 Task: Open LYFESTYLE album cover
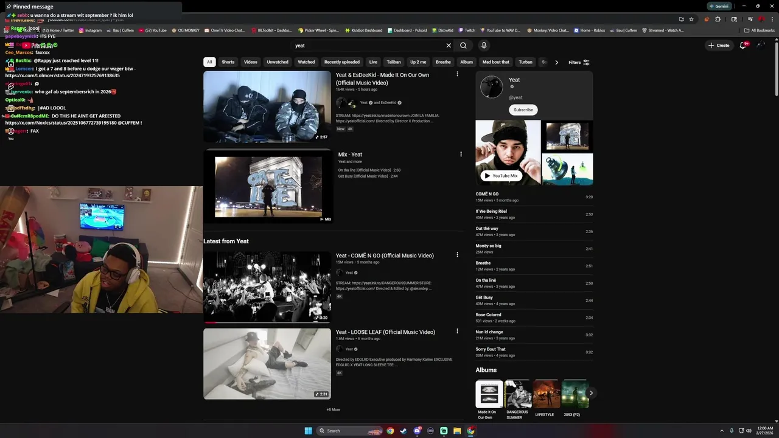[546, 394]
